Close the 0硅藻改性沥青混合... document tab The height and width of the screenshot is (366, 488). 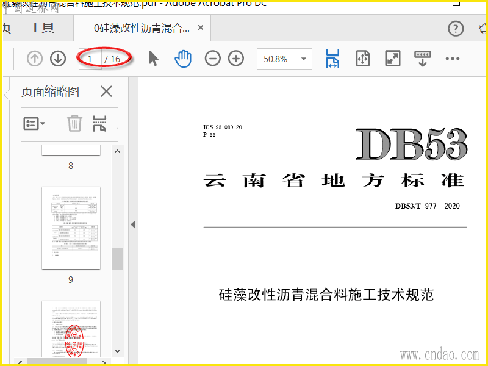(x=201, y=27)
